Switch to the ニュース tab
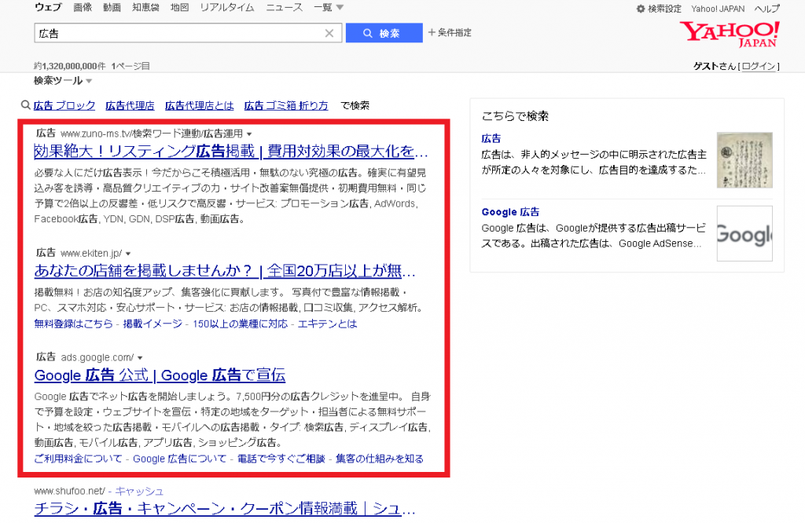Screen dimensions: 805x523 click(284, 7)
